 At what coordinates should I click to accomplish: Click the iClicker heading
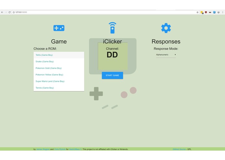[x=112, y=41]
